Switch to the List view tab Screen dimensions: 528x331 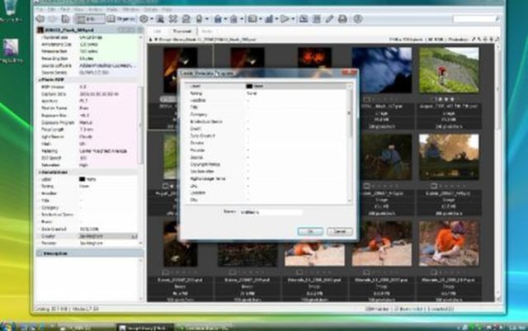click(158, 31)
